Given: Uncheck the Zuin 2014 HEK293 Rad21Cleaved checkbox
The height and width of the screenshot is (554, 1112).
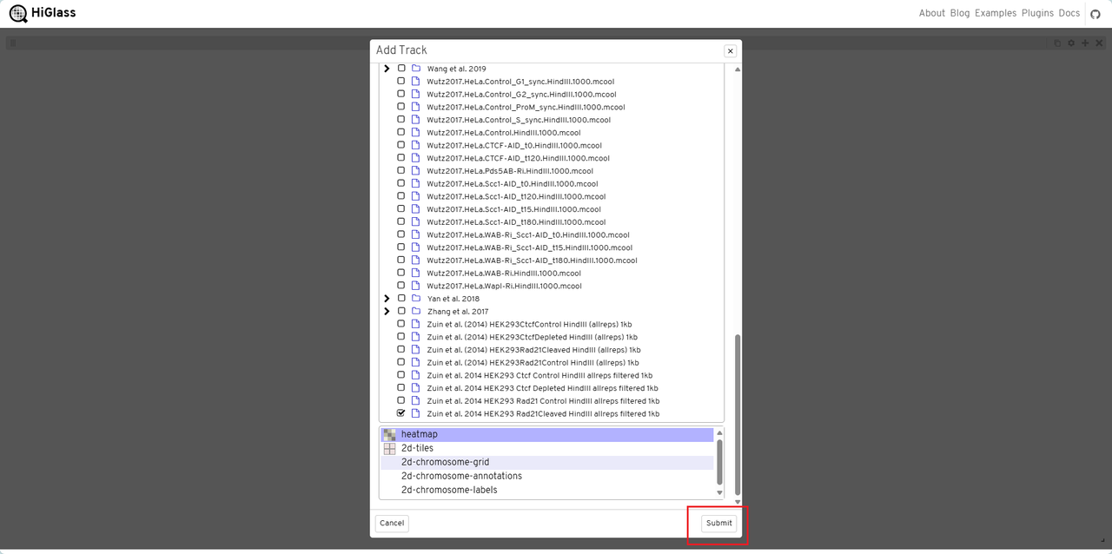Looking at the screenshot, I should 400,412.
